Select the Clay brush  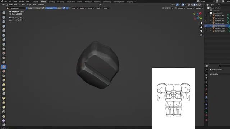tap(4, 21)
